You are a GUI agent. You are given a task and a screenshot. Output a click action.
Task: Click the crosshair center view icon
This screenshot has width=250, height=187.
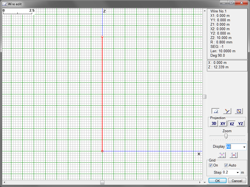pyautogui.click(x=222, y=155)
